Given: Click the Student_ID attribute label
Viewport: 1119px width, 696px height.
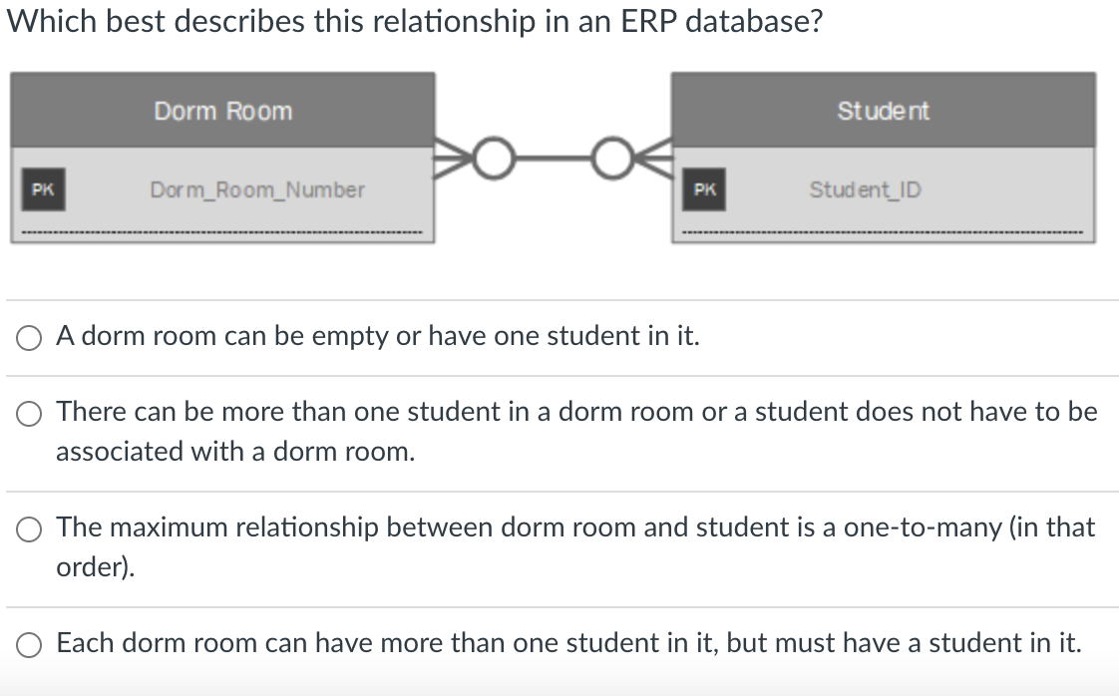Looking at the screenshot, I should [x=864, y=189].
